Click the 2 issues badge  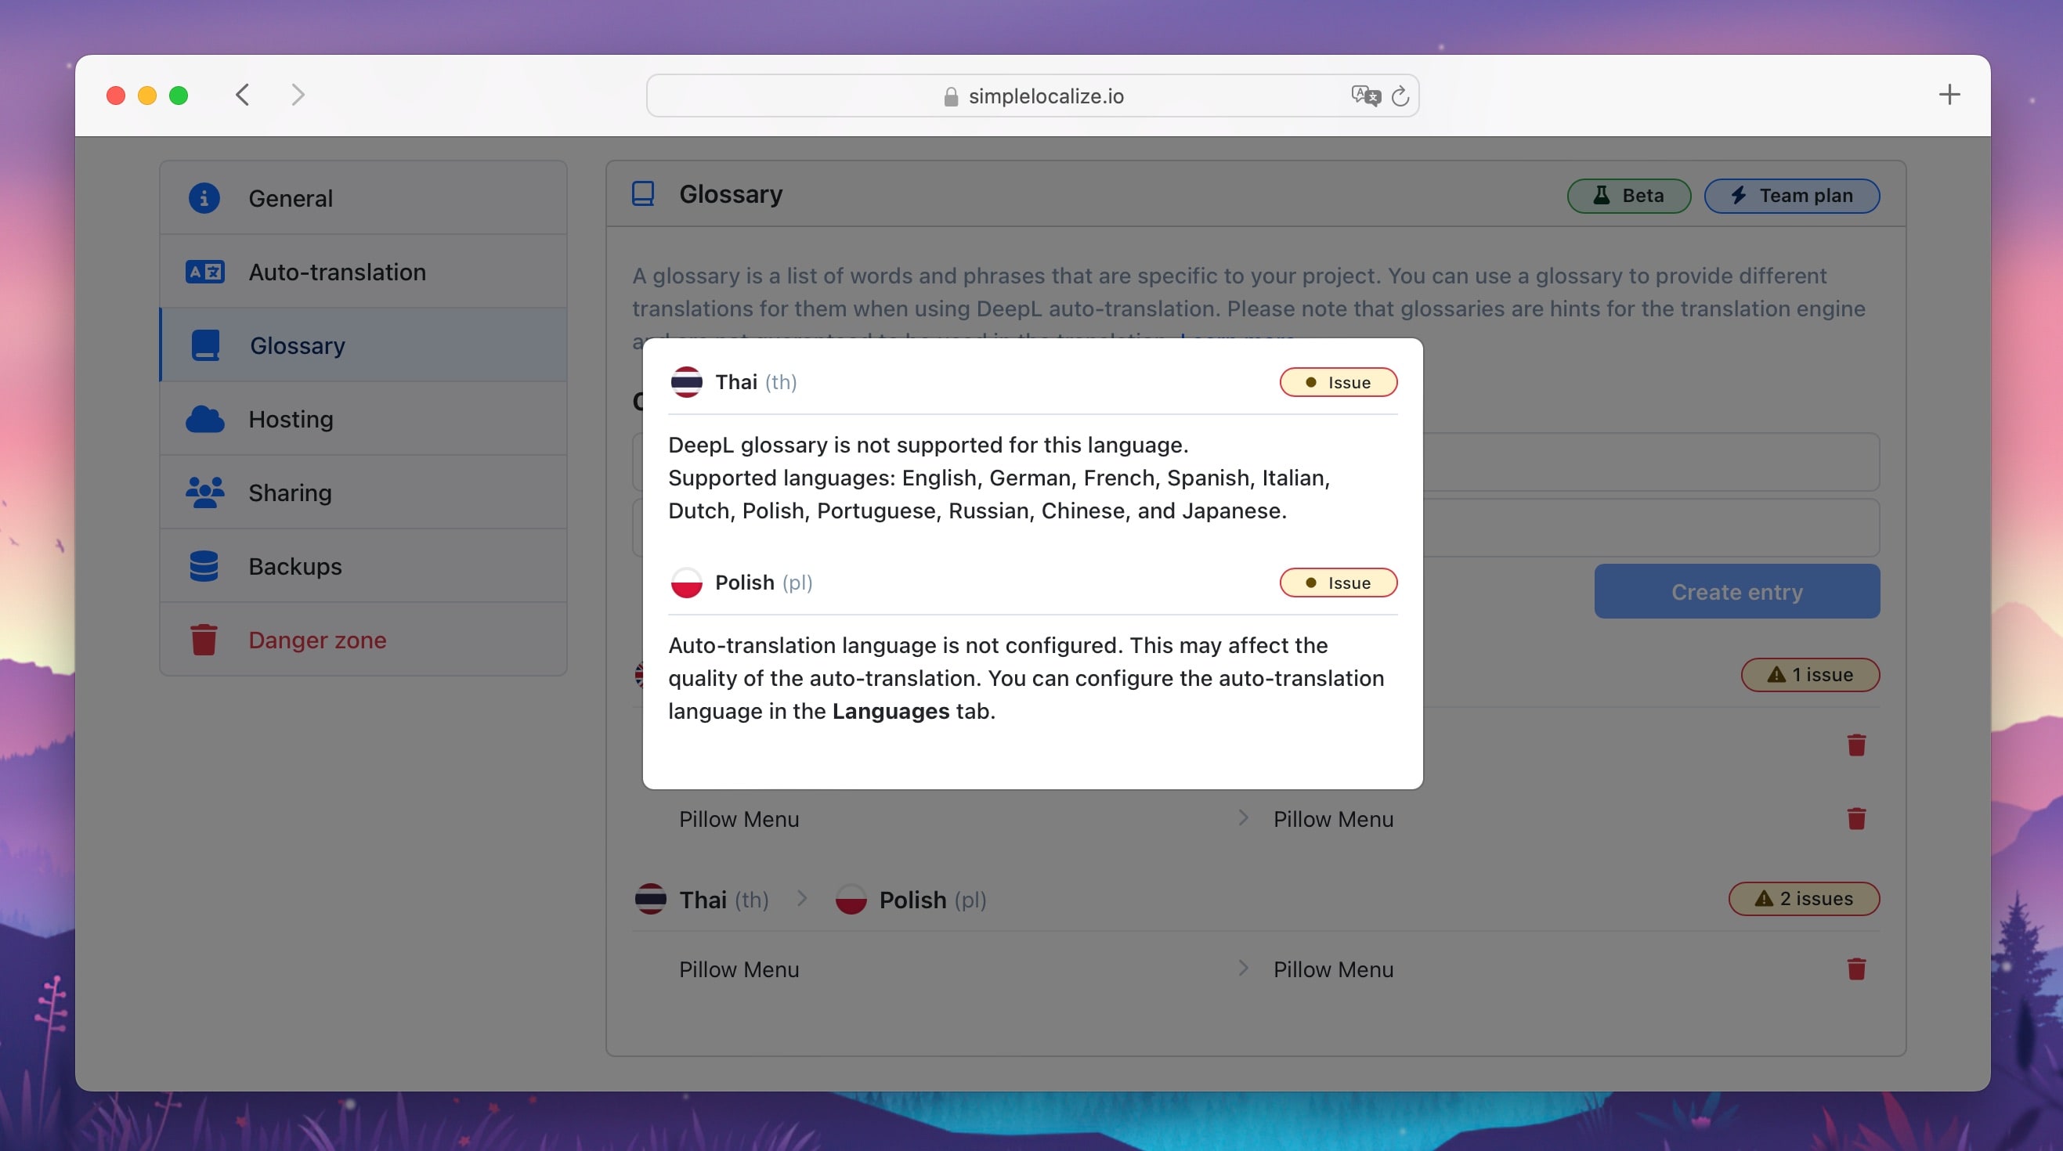pos(1804,898)
